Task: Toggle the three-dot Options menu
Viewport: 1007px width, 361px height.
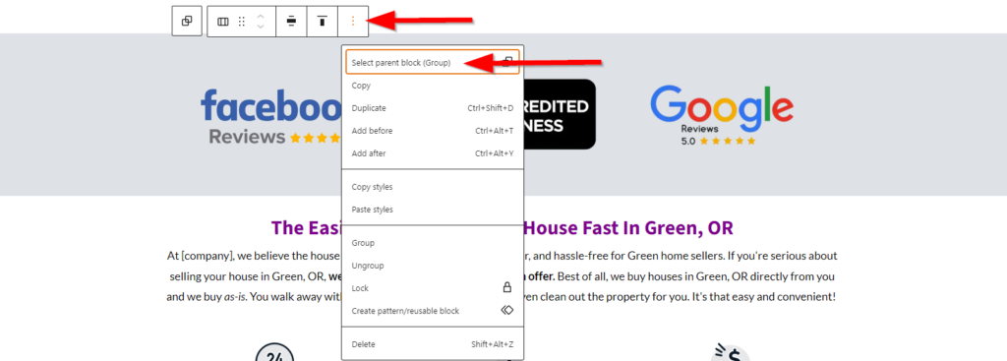Action: 353,22
